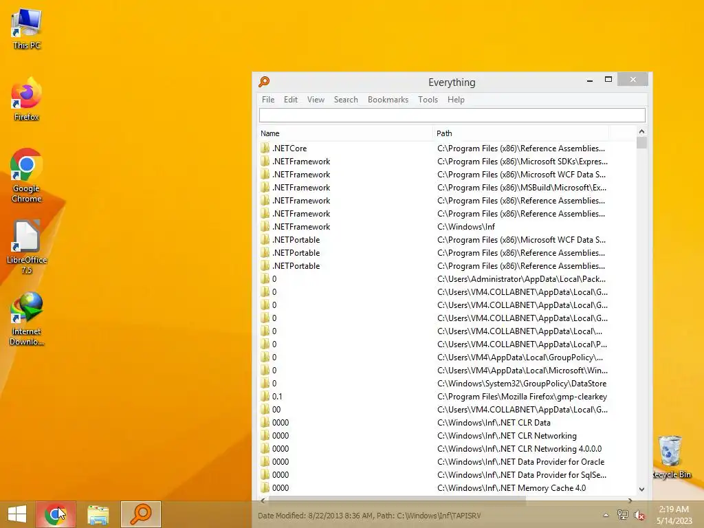Maximize the Everything window

[x=608, y=80]
